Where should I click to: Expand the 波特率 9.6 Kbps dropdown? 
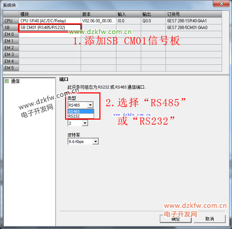point(95,142)
